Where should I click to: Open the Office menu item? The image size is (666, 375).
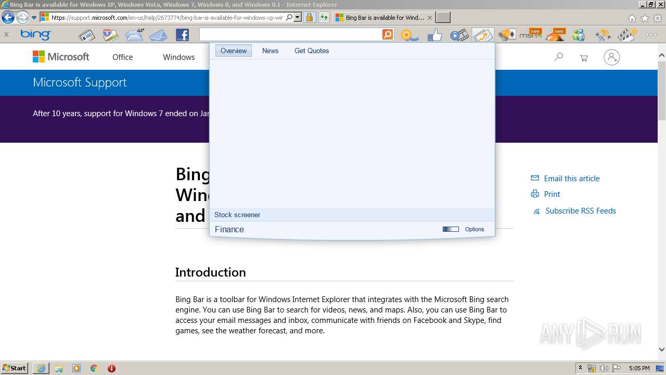(123, 57)
